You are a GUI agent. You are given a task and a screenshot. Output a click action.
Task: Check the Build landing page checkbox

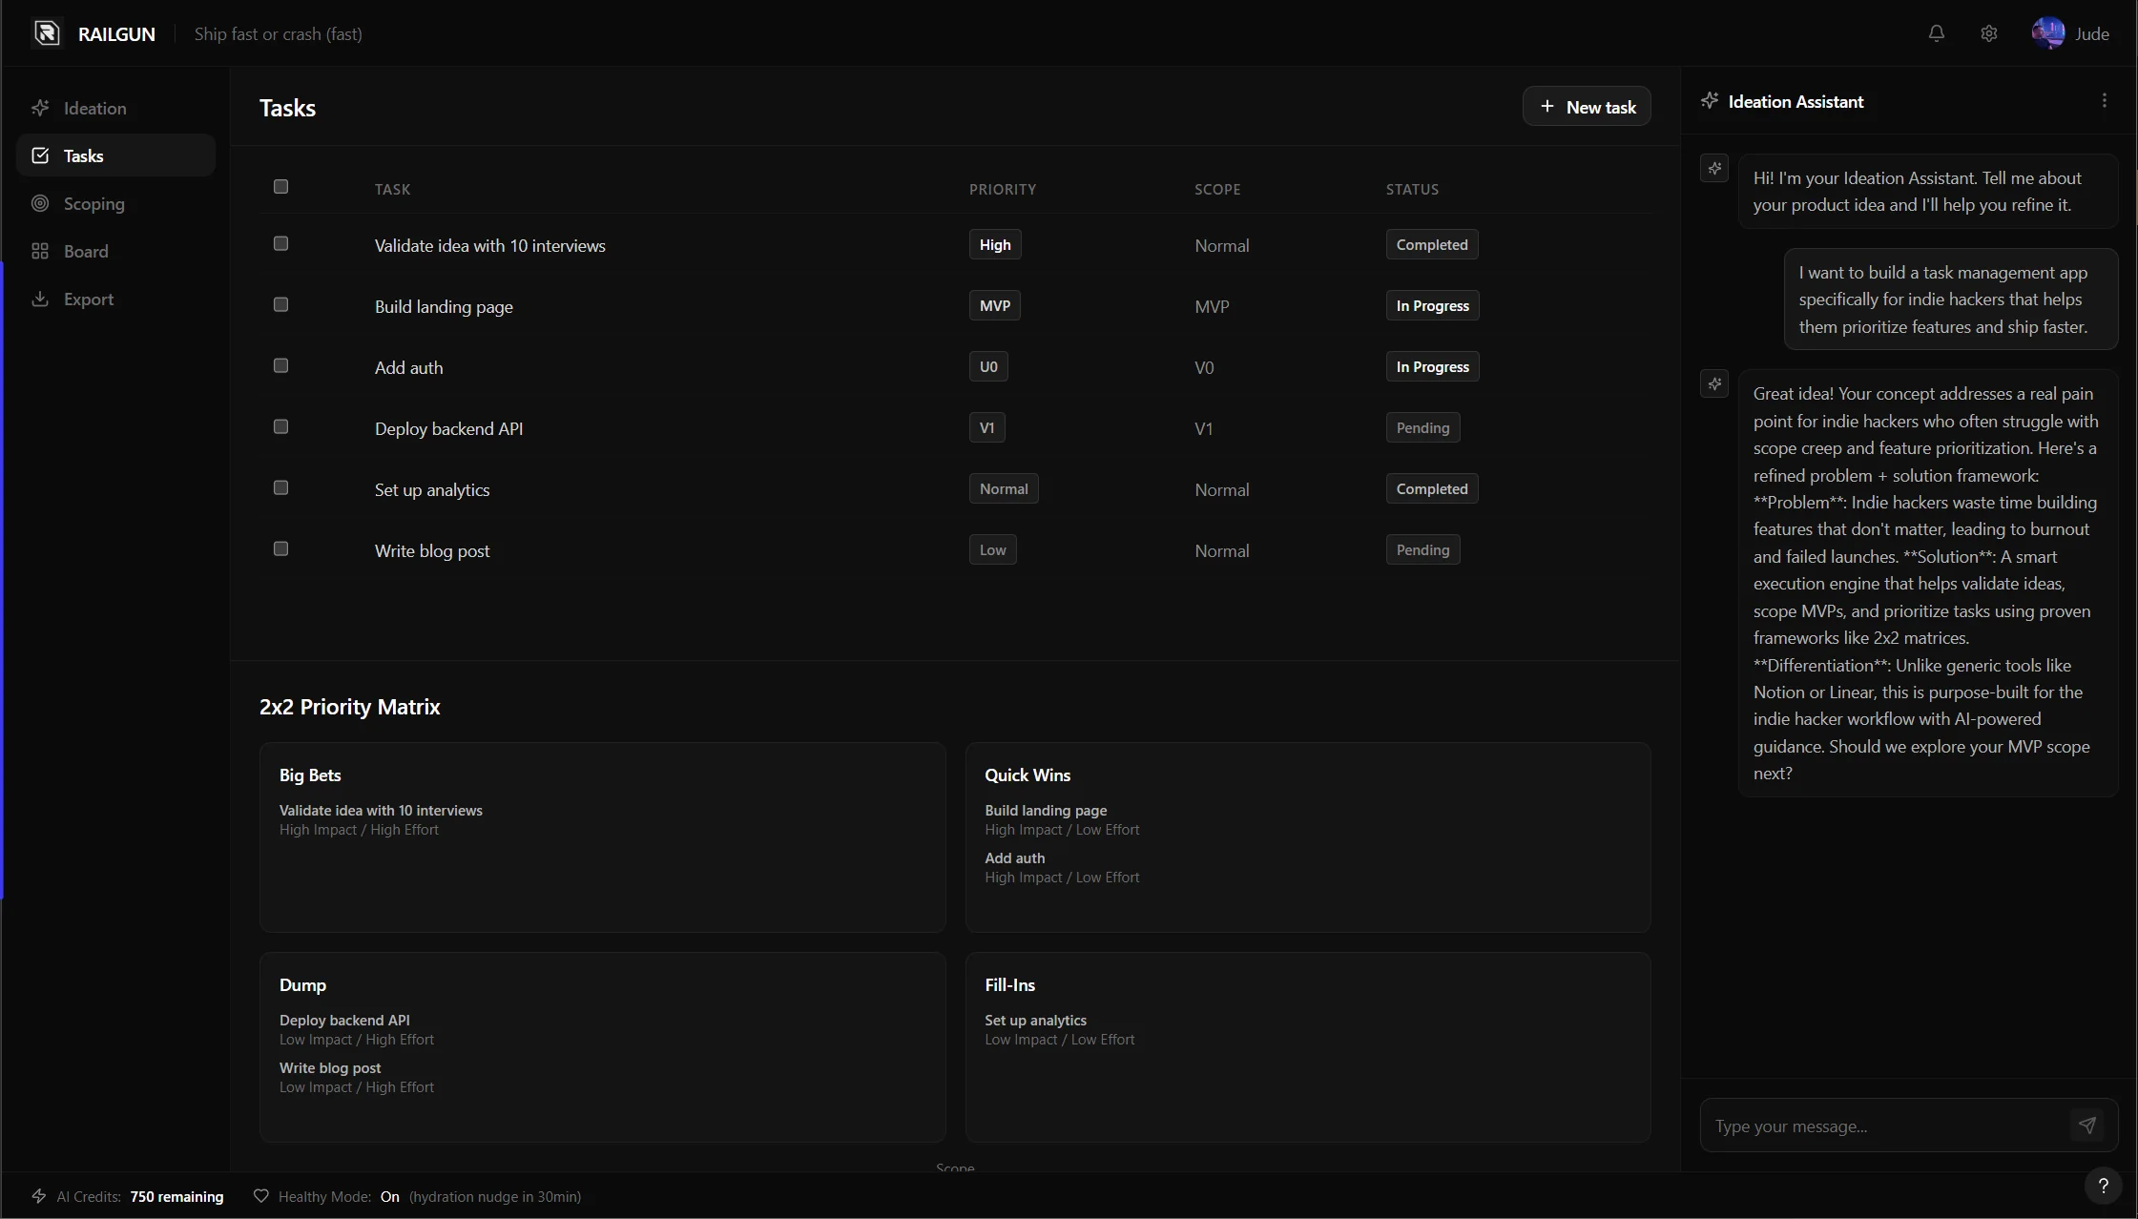[x=280, y=305]
